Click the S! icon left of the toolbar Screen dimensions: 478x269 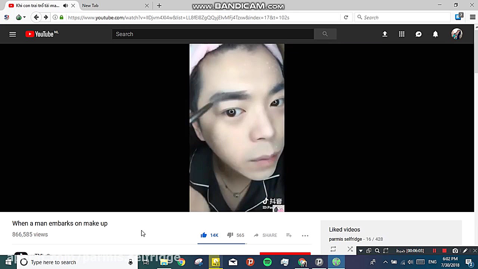pyautogui.click(x=7, y=17)
